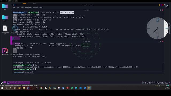
Task: Open Word from Windows taskbar
Action: click(x=85, y=88)
